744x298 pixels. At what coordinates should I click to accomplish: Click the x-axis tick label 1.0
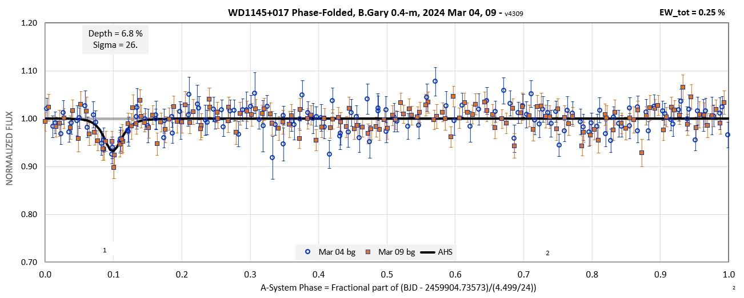[x=728, y=273]
